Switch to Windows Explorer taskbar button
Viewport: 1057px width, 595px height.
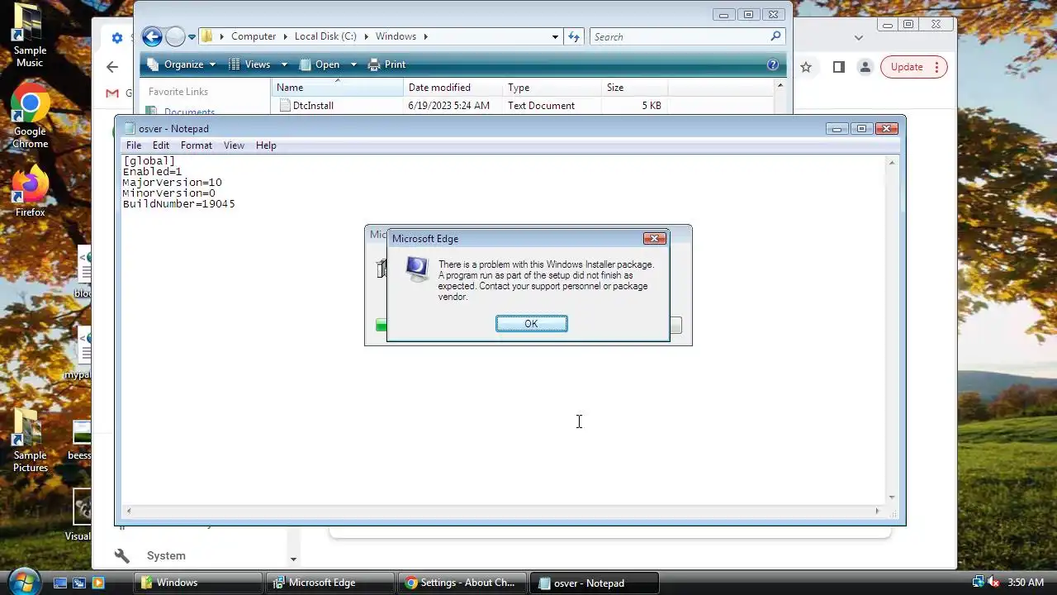pyautogui.click(x=198, y=583)
